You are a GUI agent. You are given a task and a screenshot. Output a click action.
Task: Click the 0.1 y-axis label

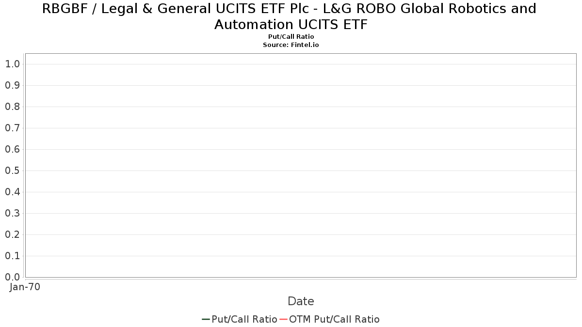[13, 256]
